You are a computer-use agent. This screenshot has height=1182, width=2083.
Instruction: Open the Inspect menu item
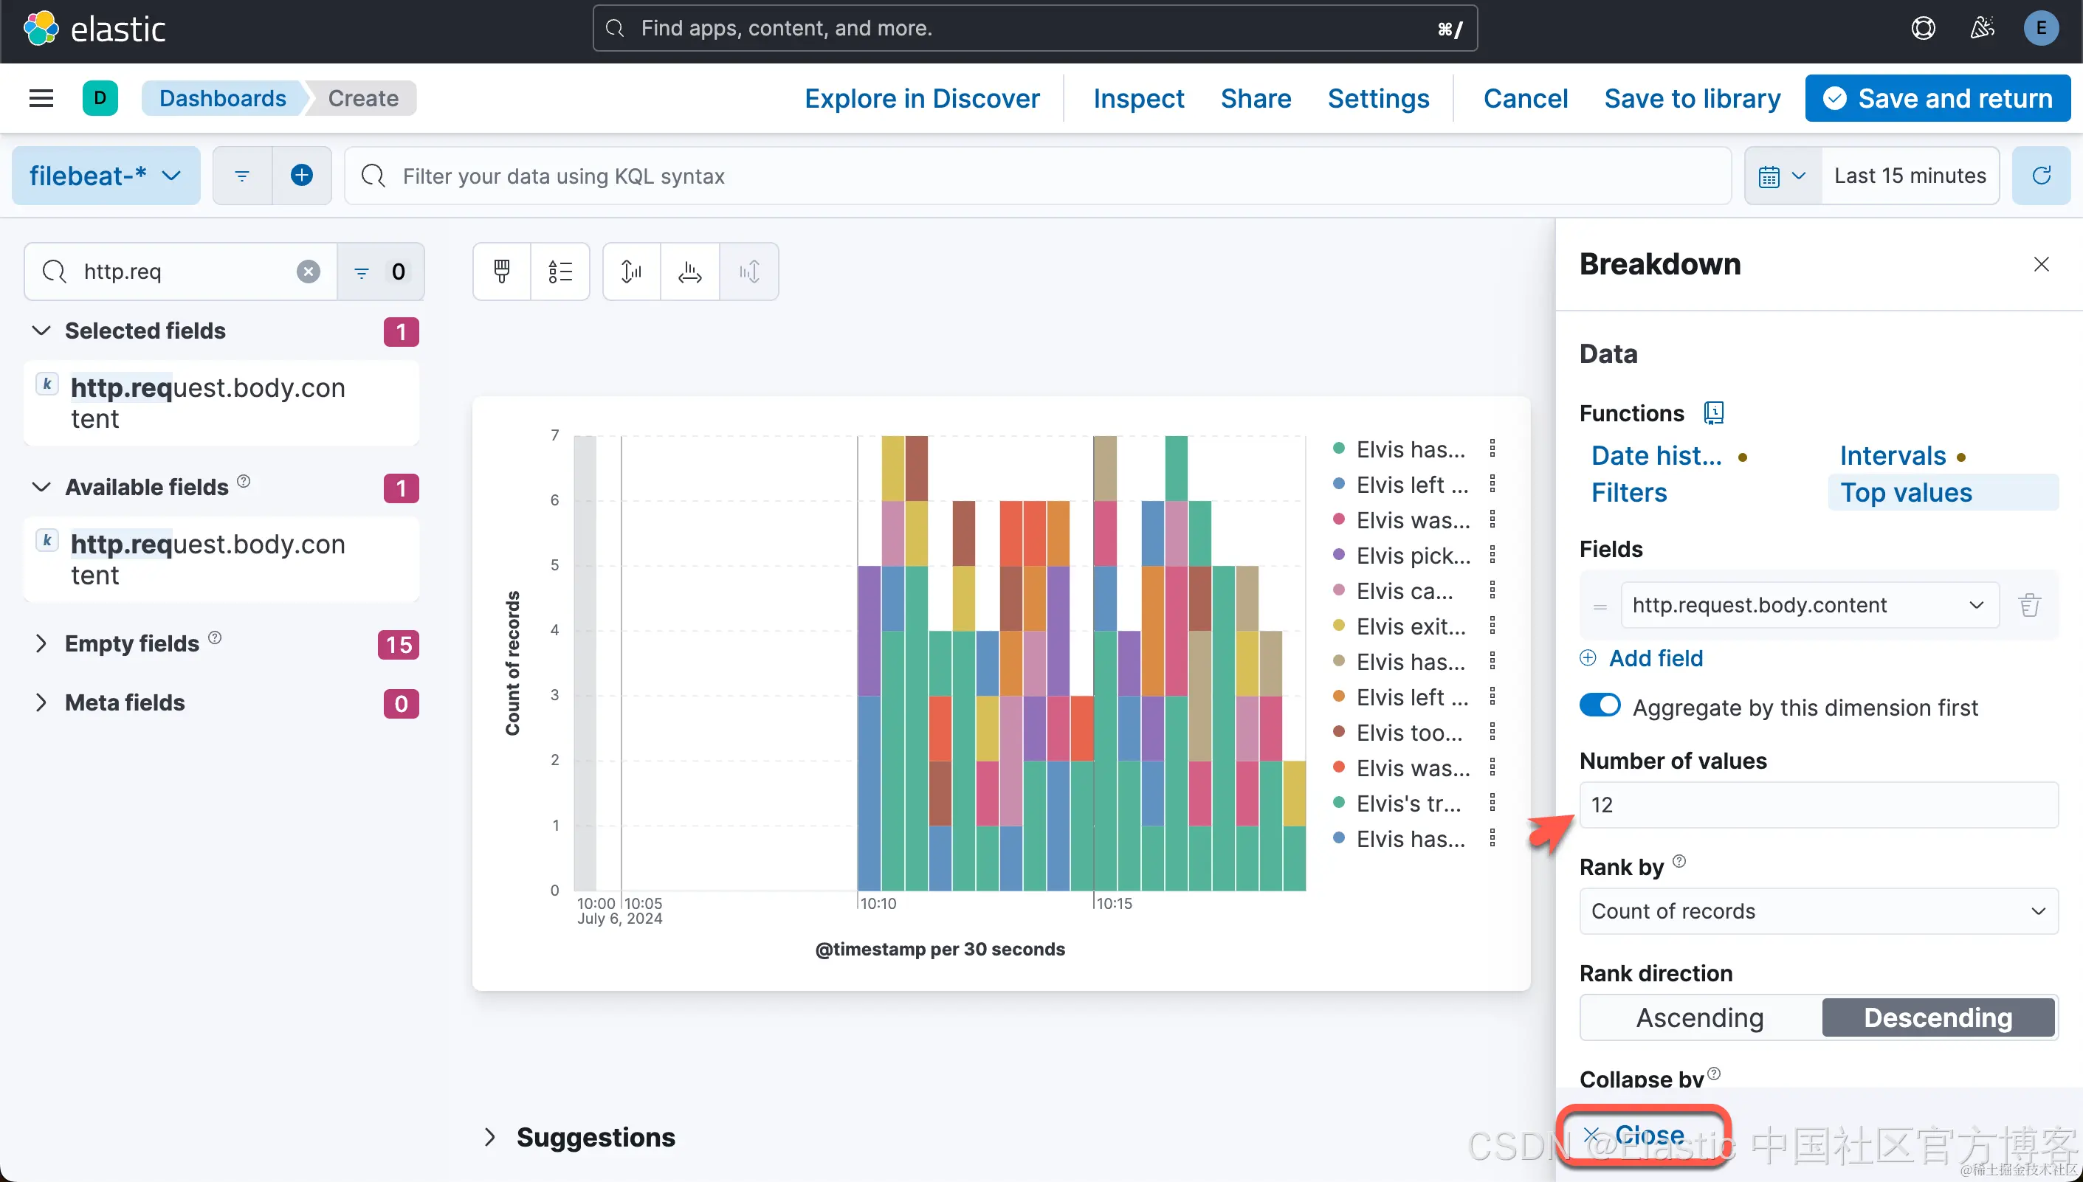click(x=1137, y=98)
